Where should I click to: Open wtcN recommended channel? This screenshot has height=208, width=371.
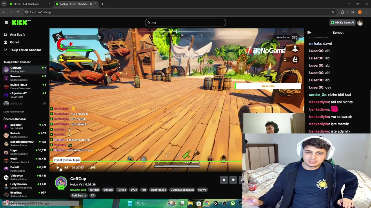(x=25, y=160)
